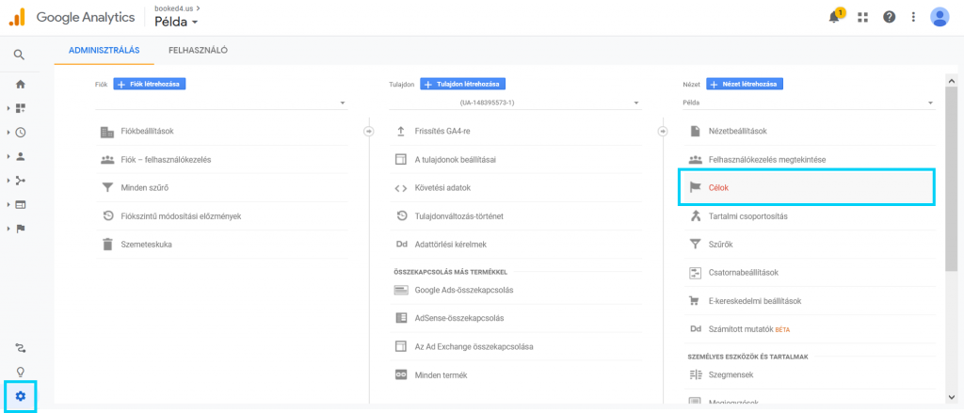The height and width of the screenshot is (413, 964).
Task: Open user account avatar
Action: [x=940, y=17]
